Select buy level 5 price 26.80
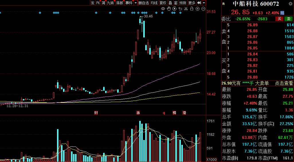The width and height of the screenshot is (294, 162). click(252, 77)
